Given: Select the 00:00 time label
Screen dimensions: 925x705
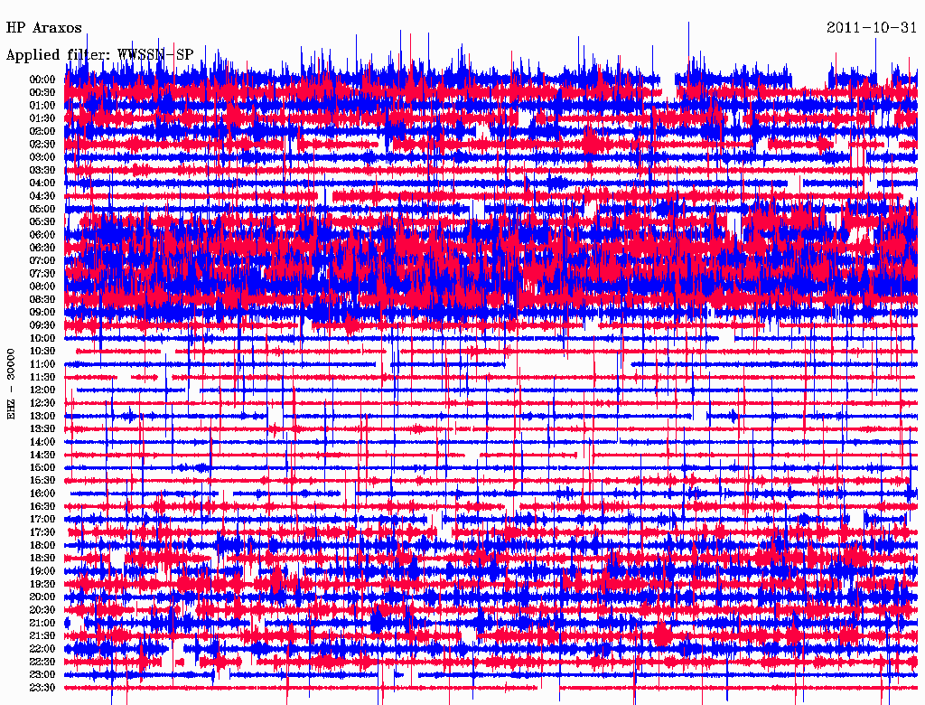Looking at the screenshot, I should 42,80.
